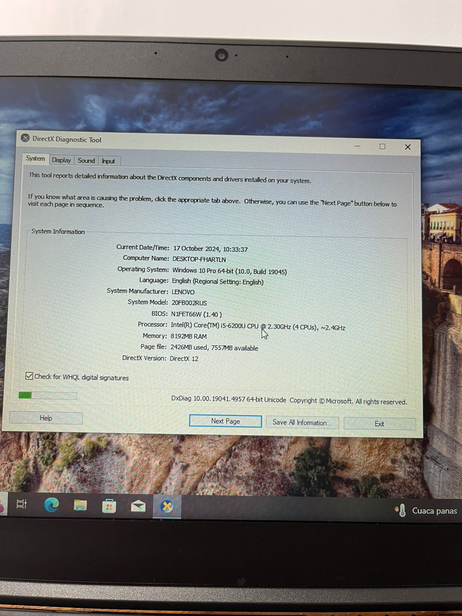462x616 pixels.
Task: Open File Explorer from the taskbar
Action: pyautogui.click(x=80, y=505)
